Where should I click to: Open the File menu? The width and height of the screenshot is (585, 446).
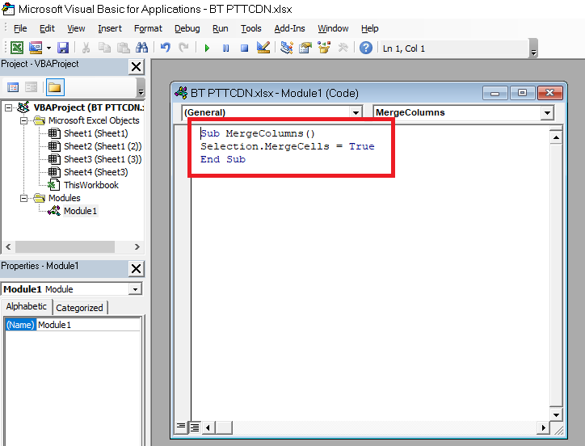pyautogui.click(x=20, y=28)
